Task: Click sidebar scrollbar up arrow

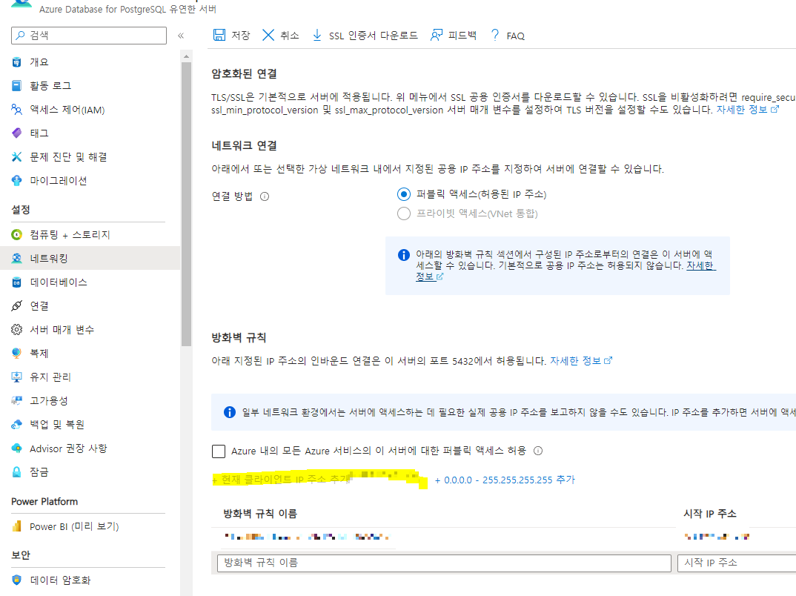Action: 186,56
